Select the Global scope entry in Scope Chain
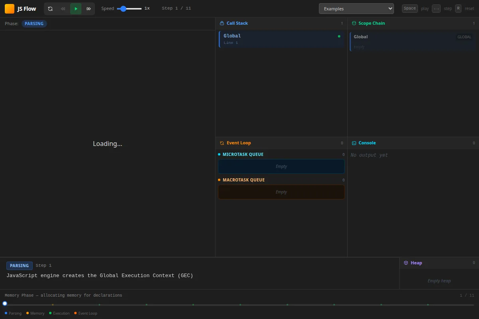The height and width of the screenshot is (319, 479). 413,41
